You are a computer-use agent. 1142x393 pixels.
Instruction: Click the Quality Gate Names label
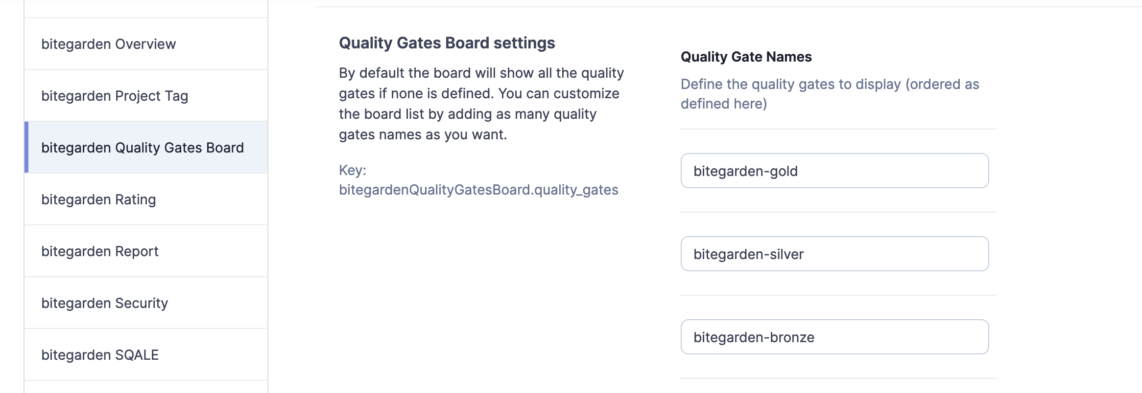pyautogui.click(x=746, y=57)
